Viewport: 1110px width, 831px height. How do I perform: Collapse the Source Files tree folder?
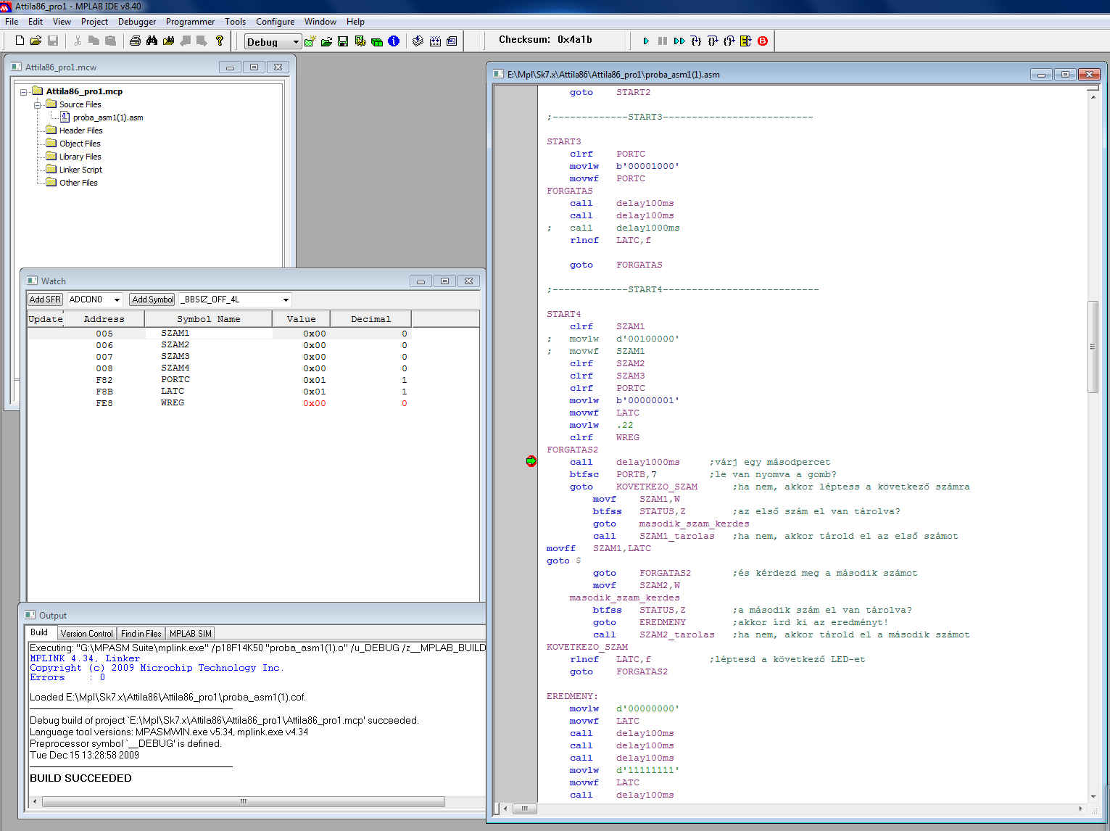(37, 105)
